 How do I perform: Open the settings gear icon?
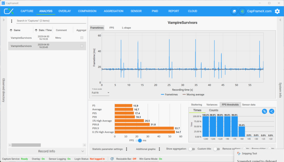277,11
